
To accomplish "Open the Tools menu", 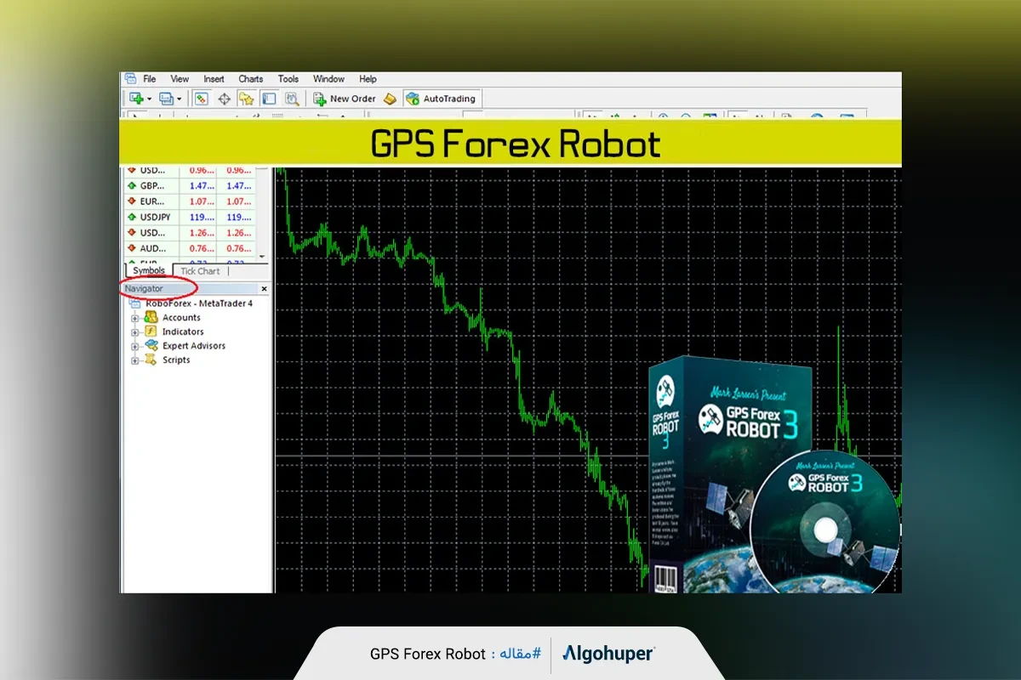I will coord(288,79).
